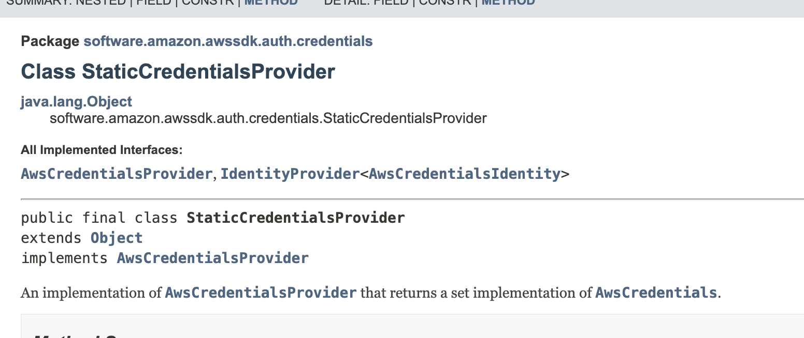Click AwsCredentialsProvider after the implements keyword

(x=213, y=257)
